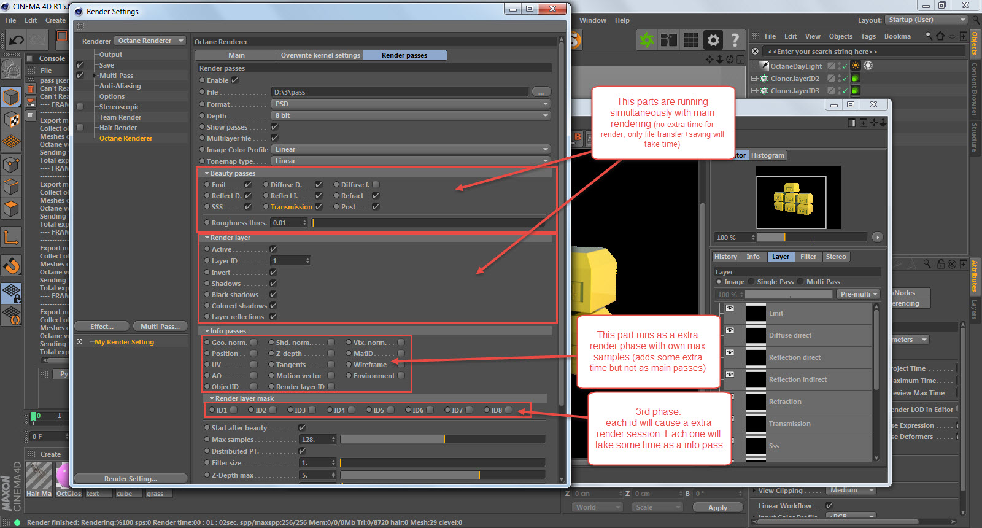This screenshot has width=982, height=528.
Task: Open the Tonemap type dropdown
Action: pyautogui.click(x=411, y=161)
